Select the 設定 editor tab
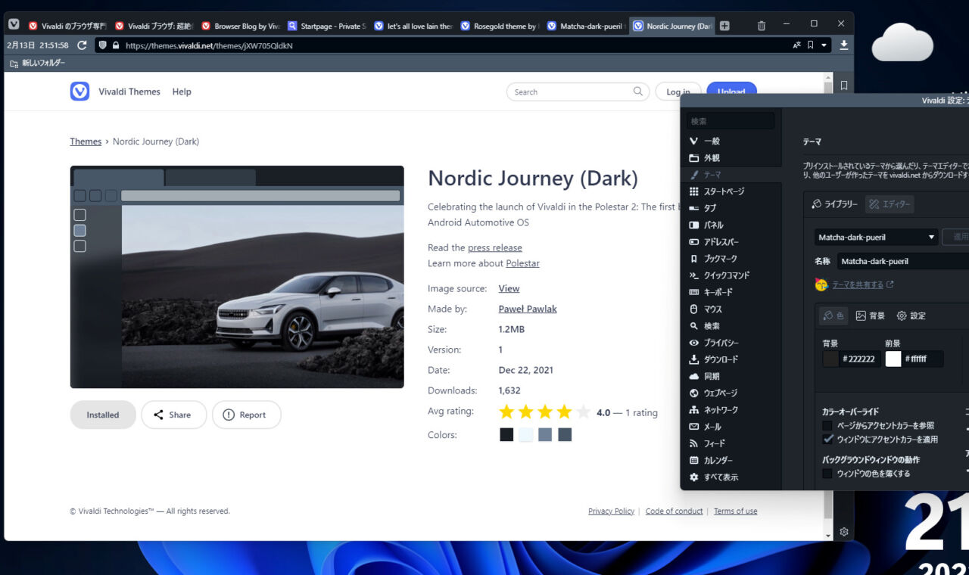Screen dimensions: 969x575 pyautogui.click(x=911, y=315)
